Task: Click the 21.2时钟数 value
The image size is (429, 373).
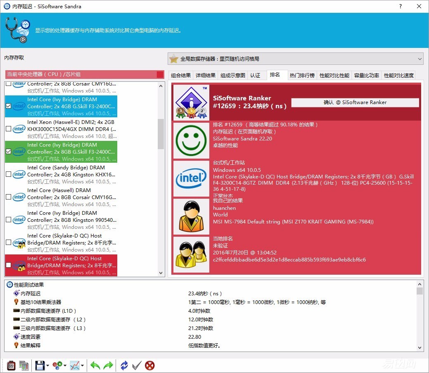Action: [201, 328]
